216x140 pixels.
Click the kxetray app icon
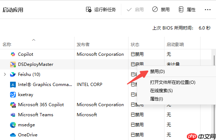tap(13, 95)
